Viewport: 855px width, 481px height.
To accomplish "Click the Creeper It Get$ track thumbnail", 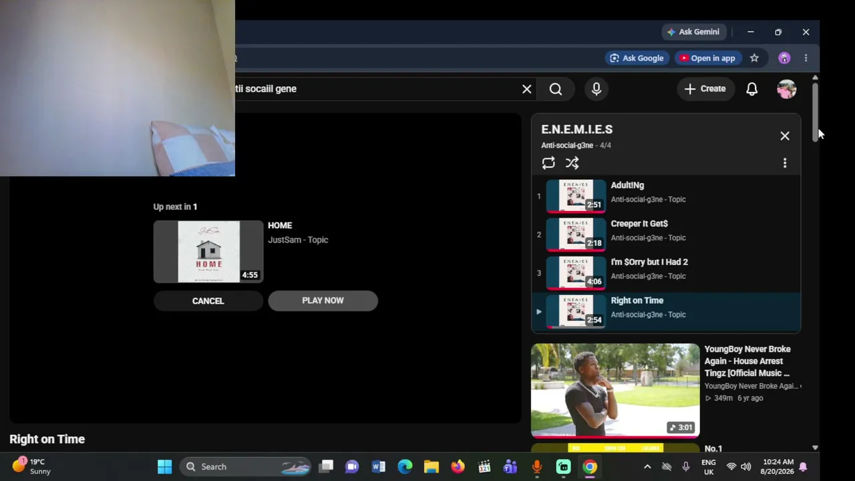I will [x=576, y=235].
